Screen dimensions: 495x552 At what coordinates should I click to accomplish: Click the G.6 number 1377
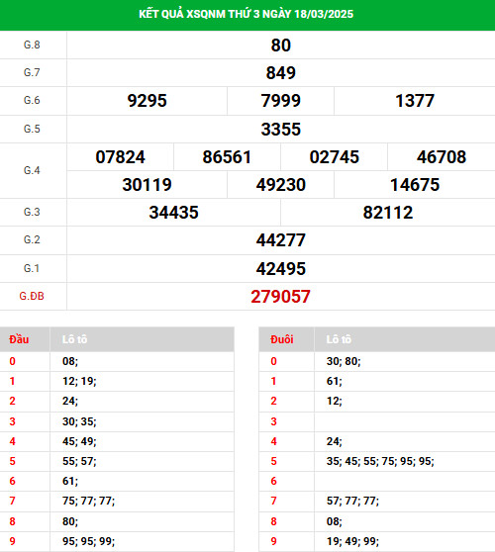(x=415, y=101)
